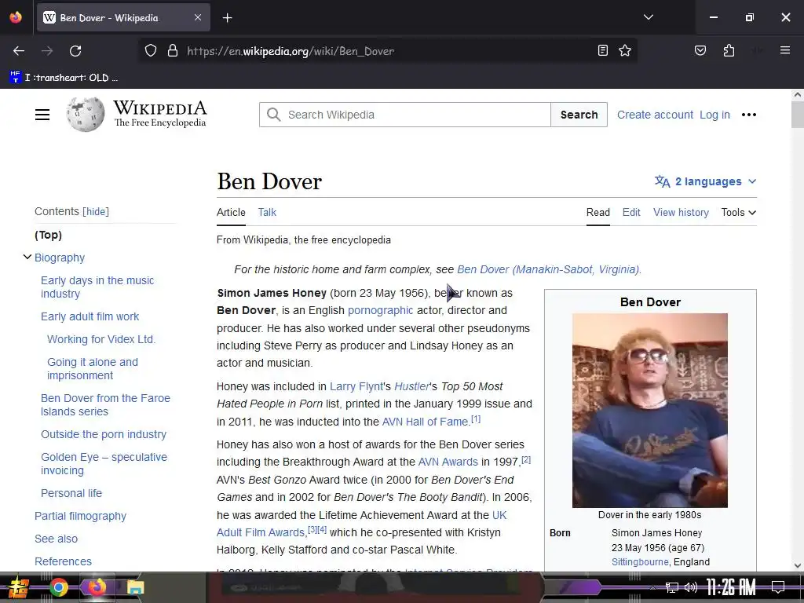Jump to (Top) in contents
The image size is (804, 603).
coord(48,235)
